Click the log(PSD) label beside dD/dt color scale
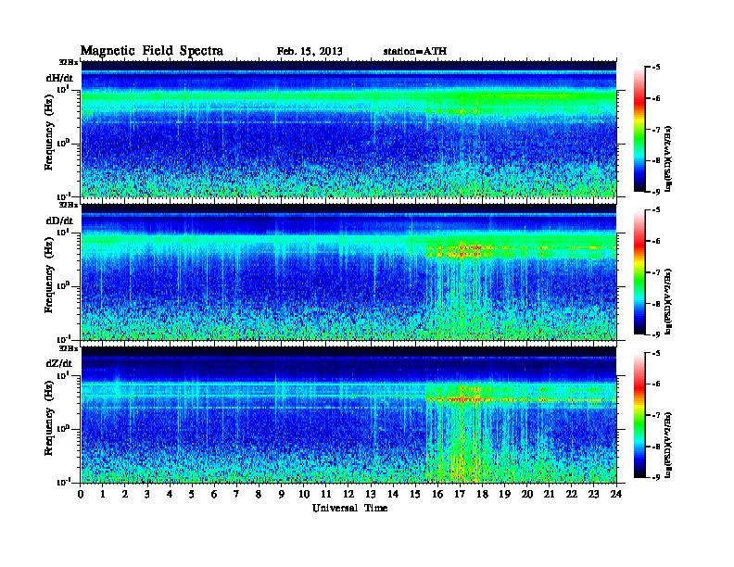The height and width of the screenshot is (567, 734). point(668,301)
